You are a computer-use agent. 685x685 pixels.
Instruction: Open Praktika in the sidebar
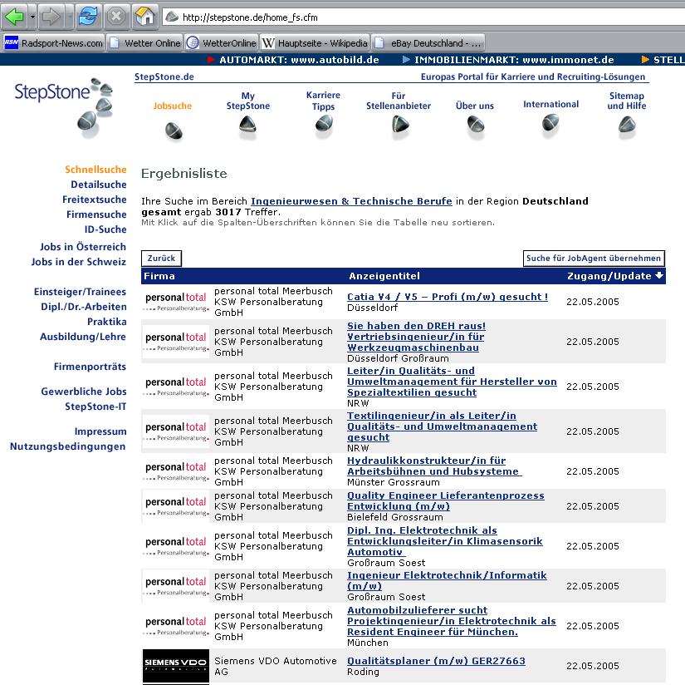pos(107,322)
